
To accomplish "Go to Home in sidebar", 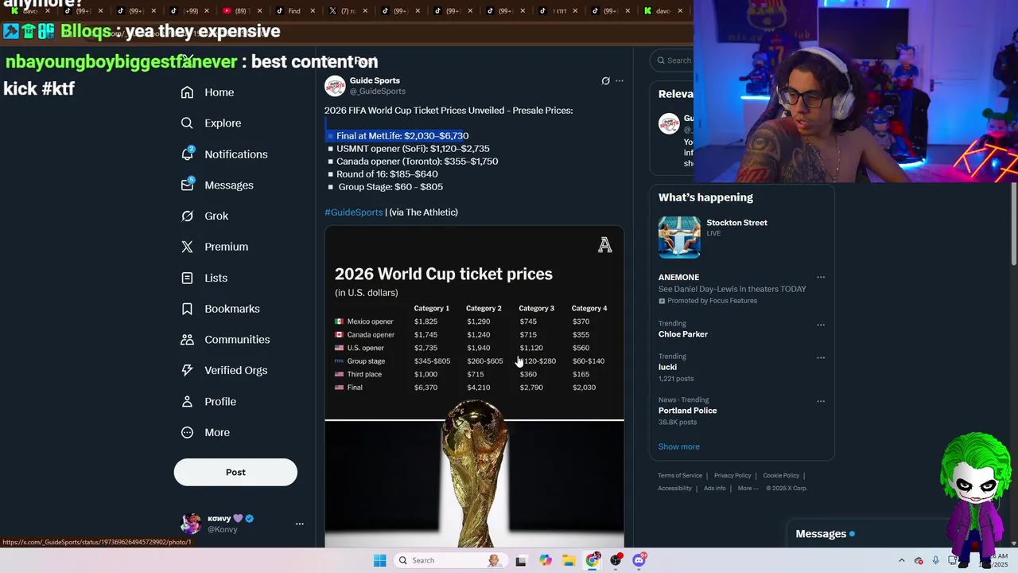I will (208, 92).
